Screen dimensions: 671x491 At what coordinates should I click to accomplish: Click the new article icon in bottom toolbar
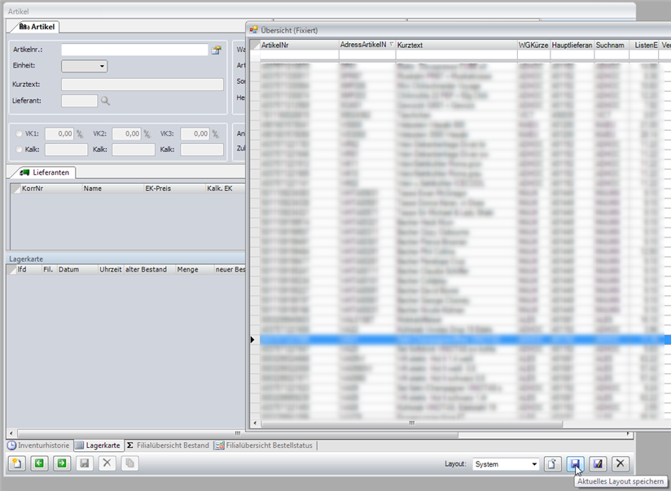pyautogui.click(x=16, y=463)
